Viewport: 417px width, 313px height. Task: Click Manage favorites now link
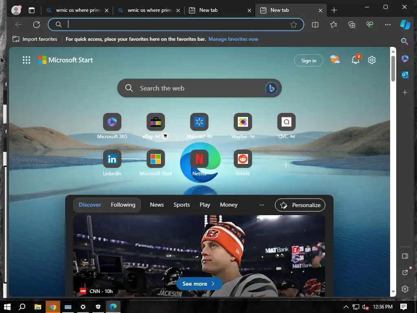pos(233,39)
